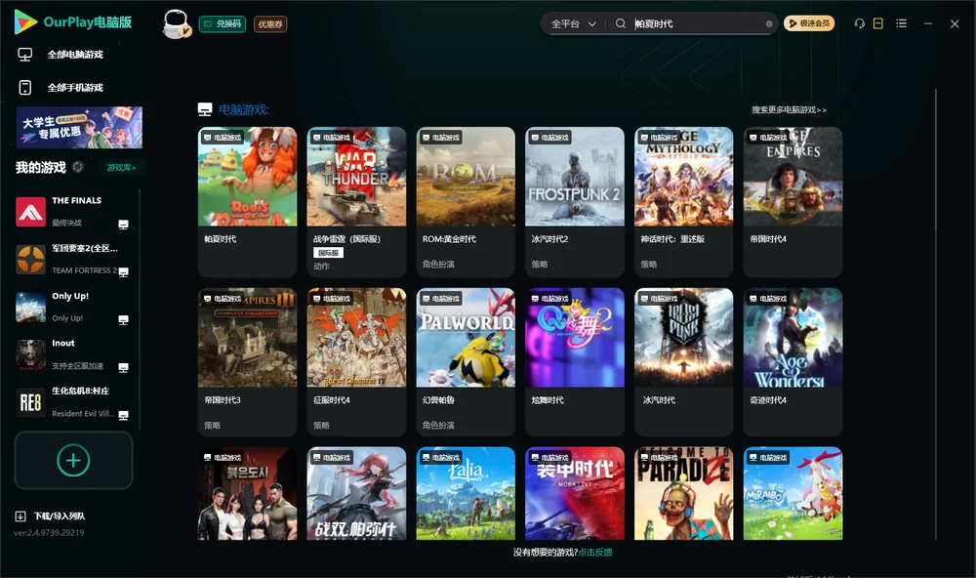Click the 电脑游戏 badge on Palworld card

point(440,299)
